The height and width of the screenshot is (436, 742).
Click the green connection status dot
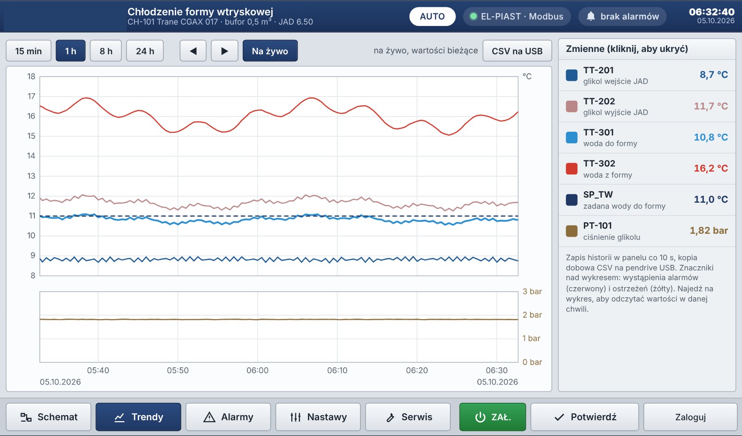473,16
